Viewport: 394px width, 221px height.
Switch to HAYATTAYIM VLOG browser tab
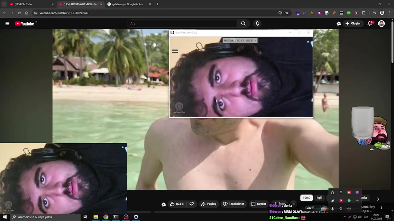81,4
